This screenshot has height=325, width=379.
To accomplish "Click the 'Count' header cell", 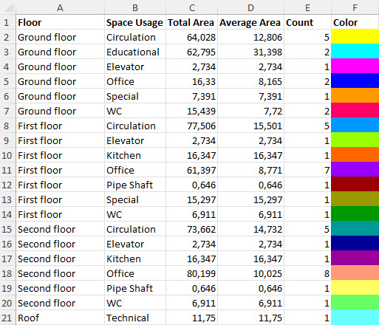I will (307, 22).
